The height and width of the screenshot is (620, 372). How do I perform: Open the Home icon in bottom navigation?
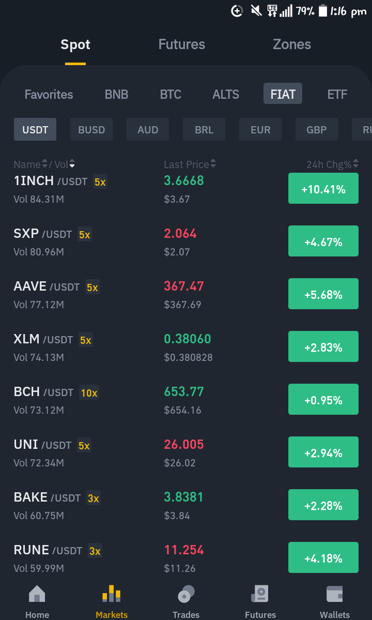(x=37, y=594)
